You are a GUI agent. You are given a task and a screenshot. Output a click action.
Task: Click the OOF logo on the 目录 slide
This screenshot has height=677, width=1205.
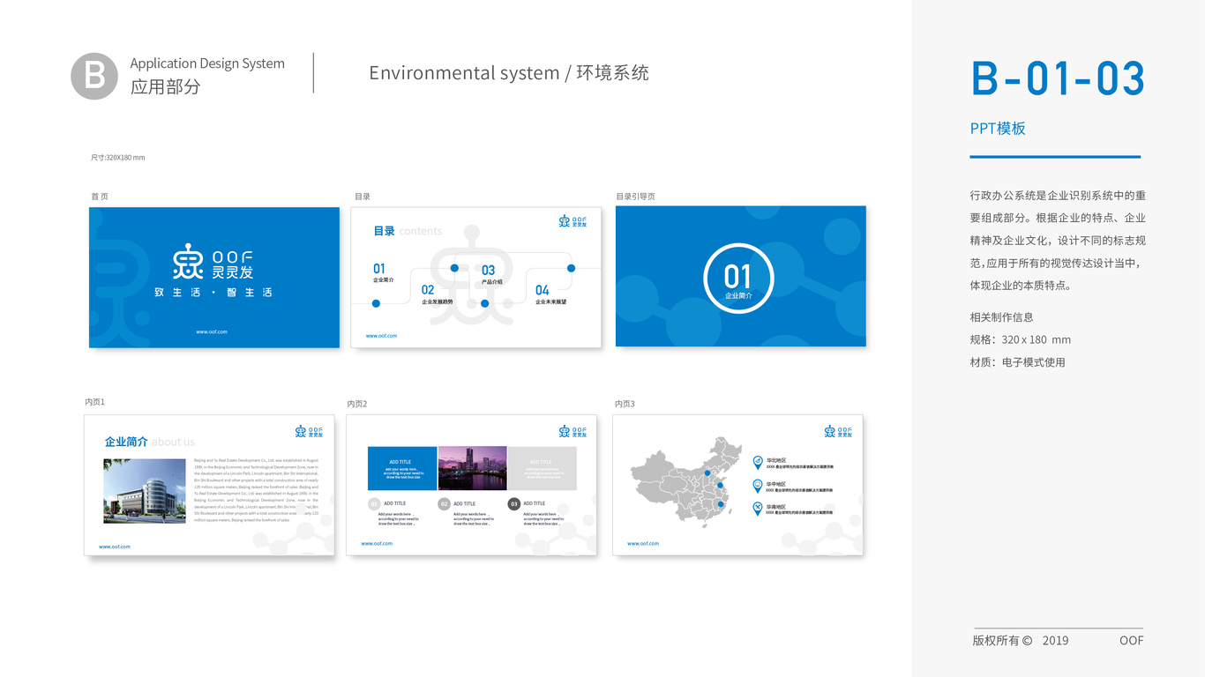574,221
